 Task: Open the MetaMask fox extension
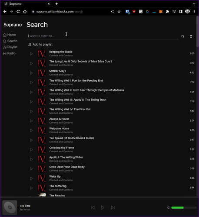[x=161, y=12]
